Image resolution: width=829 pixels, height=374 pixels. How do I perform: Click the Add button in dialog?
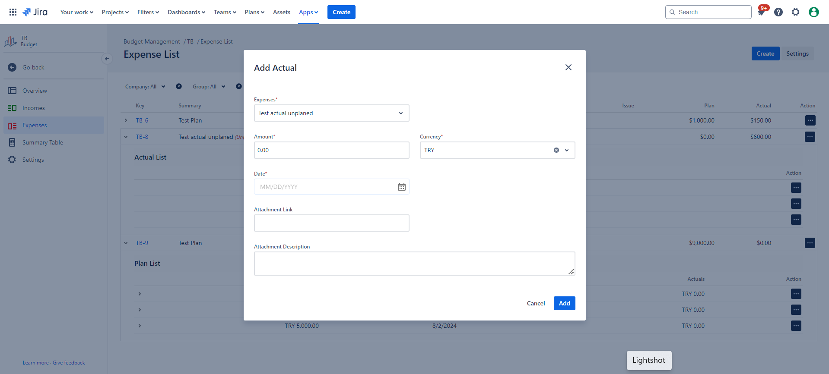(564, 303)
